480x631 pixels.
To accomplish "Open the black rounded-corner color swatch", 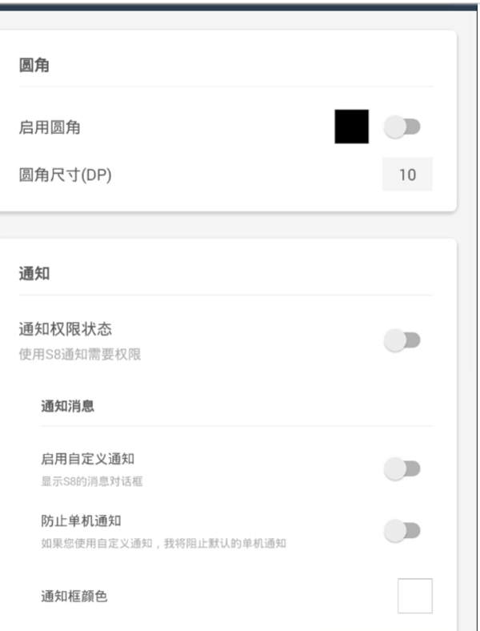I will tap(352, 127).
